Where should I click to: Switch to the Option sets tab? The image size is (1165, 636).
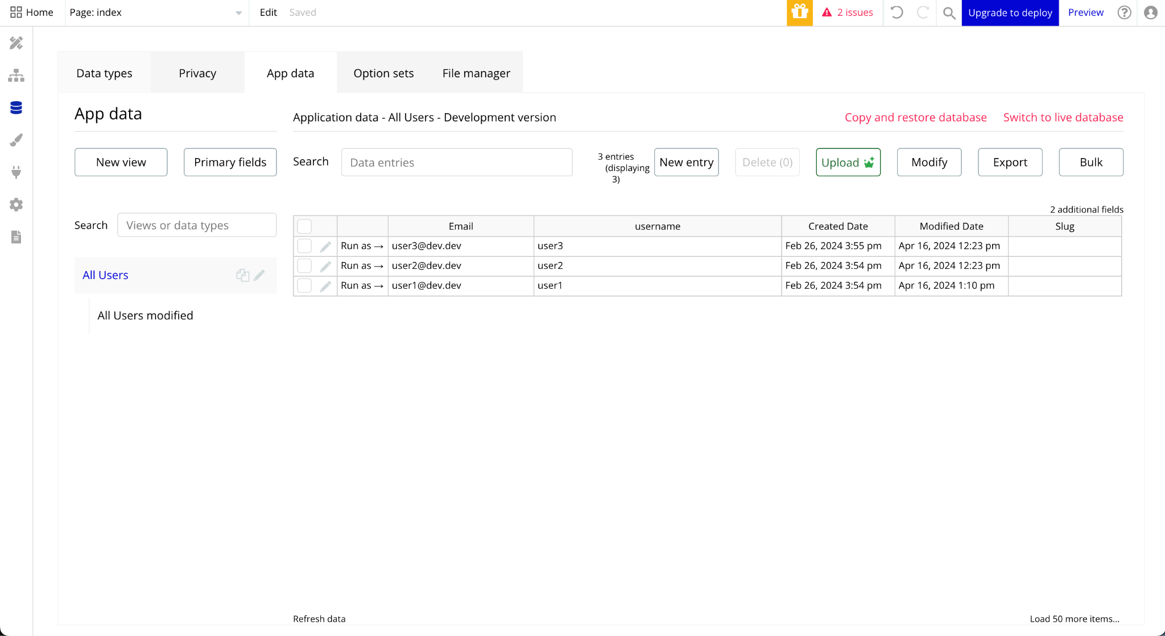(383, 73)
